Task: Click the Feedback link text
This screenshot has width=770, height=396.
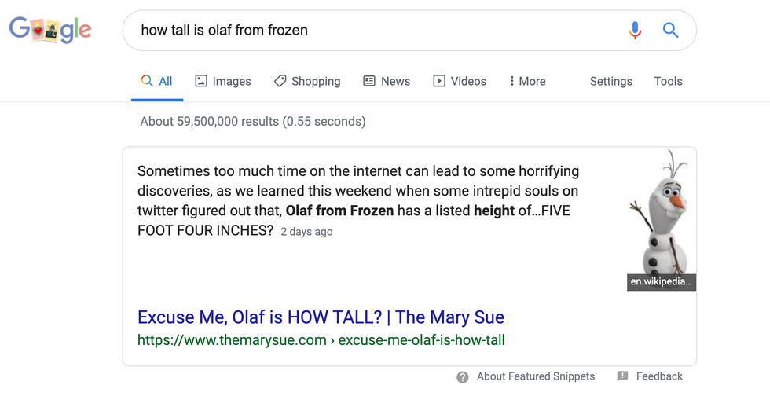Action: [659, 376]
